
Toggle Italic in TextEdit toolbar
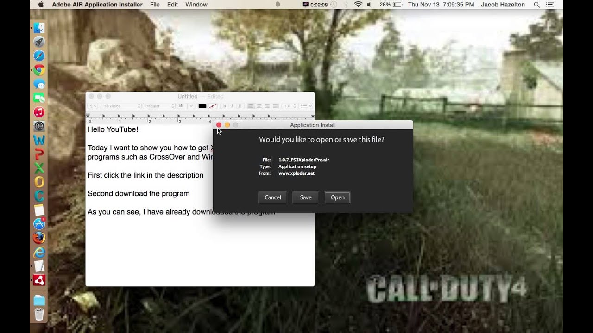tap(232, 106)
